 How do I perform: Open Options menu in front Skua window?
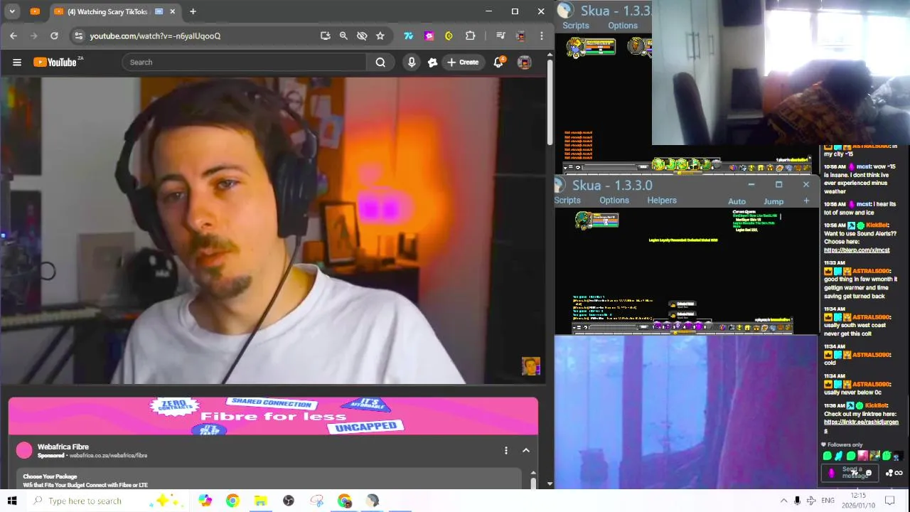click(x=614, y=201)
